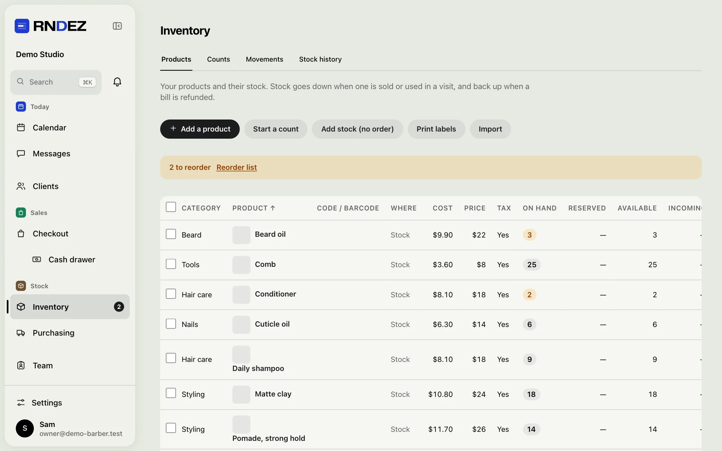Viewport: 722px width, 451px height.
Task: Open Calendar from the sidebar
Action: [70, 128]
